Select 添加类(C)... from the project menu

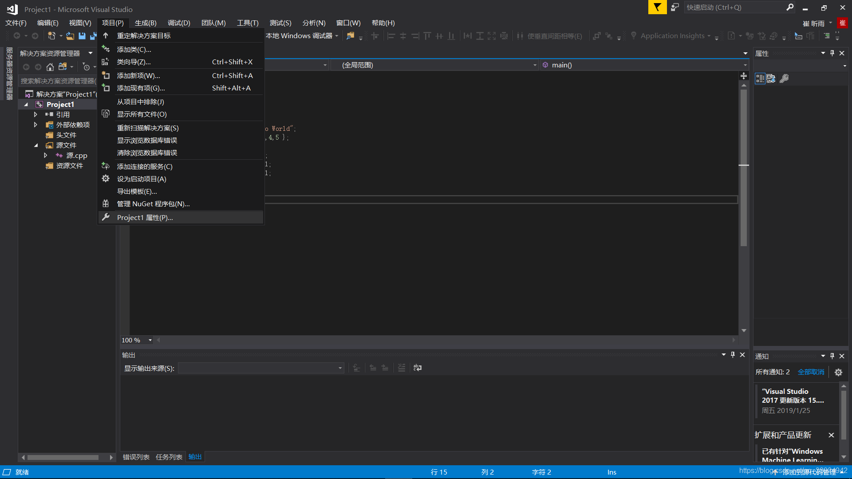click(x=181, y=49)
